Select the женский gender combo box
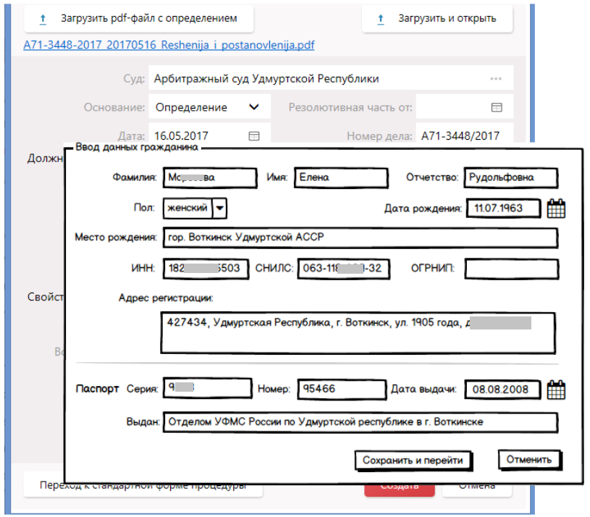Screen dimensions: 590x517 click(187, 209)
